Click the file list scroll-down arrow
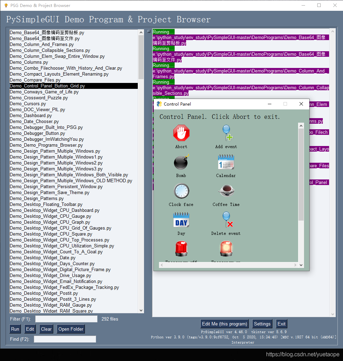The width and height of the screenshot is (343, 361). (141, 310)
